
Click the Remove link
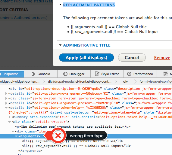[x=162, y=58]
